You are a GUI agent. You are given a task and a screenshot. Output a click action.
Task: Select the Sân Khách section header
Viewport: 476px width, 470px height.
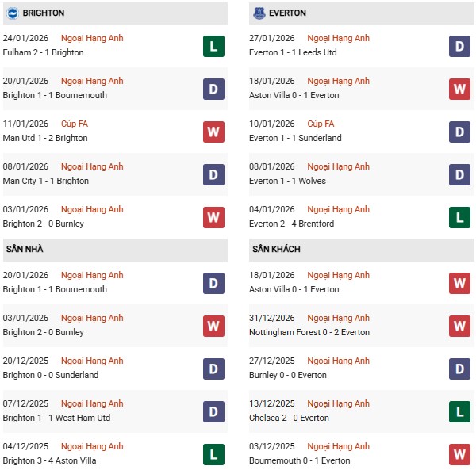(x=278, y=249)
